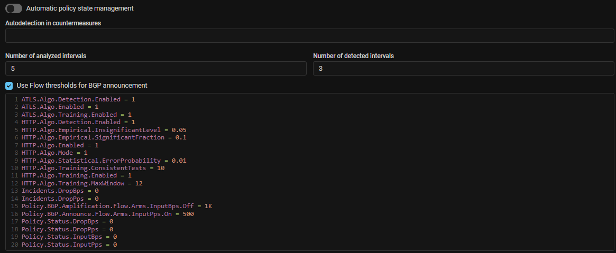The image size is (616, 253).
Task: Click the ATLS.Algo.Training.Enabled config line
Action: tap(76, 115)
